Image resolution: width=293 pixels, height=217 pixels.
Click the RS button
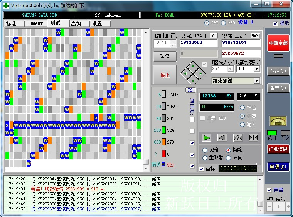tap(190, 90)
